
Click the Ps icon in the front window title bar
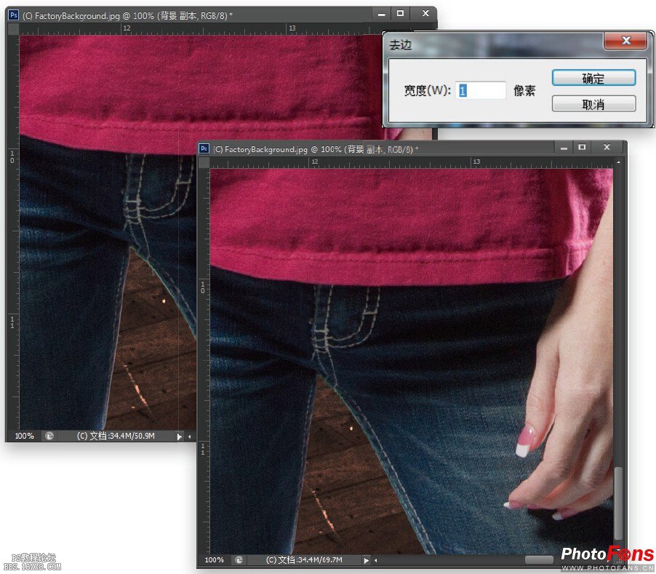coord(204,148)
